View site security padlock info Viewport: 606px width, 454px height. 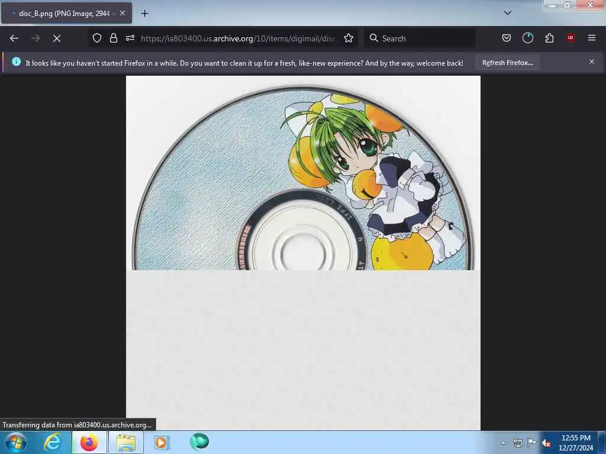[113, 38]
